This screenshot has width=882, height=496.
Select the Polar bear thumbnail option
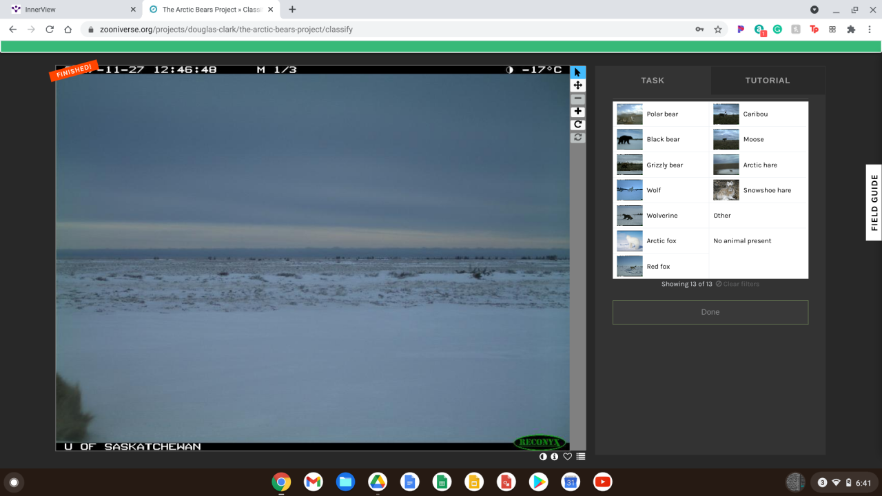click(x=630, y=114)
